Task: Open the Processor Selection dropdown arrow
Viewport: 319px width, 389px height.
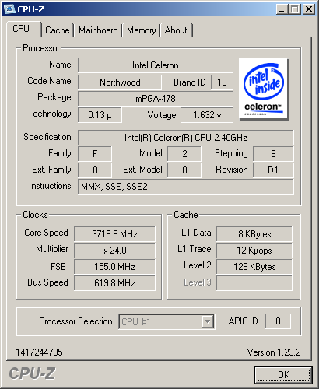Action: 207,321
